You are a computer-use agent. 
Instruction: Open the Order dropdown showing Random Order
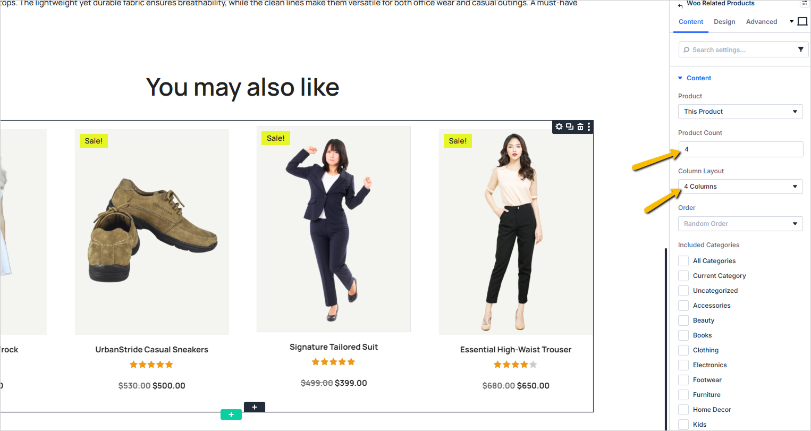(740, 224)
